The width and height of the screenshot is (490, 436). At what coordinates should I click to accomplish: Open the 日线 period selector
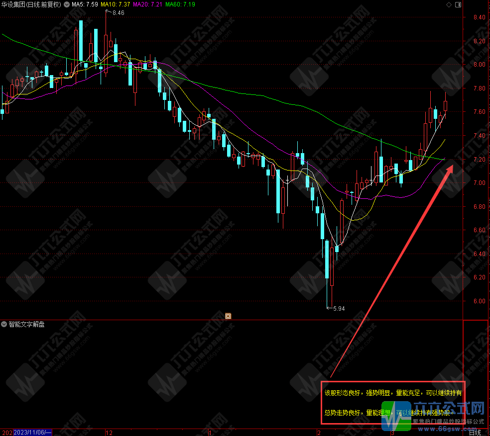(x=475, y=432)
